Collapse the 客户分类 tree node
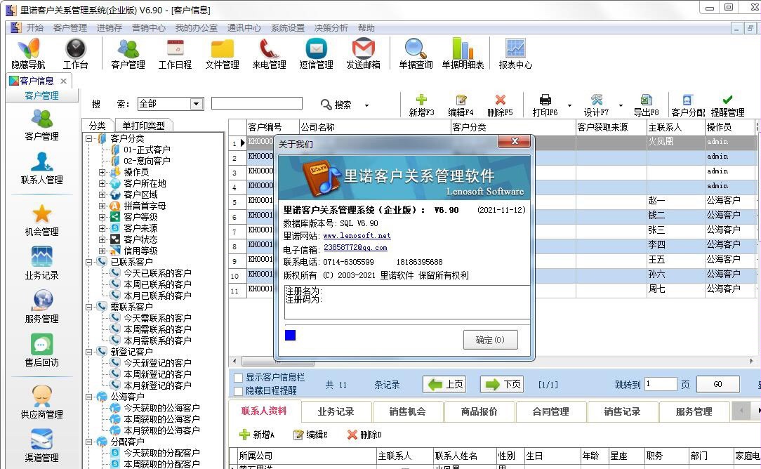This screenshot has width=761, height=469. (x=89, y=138)
